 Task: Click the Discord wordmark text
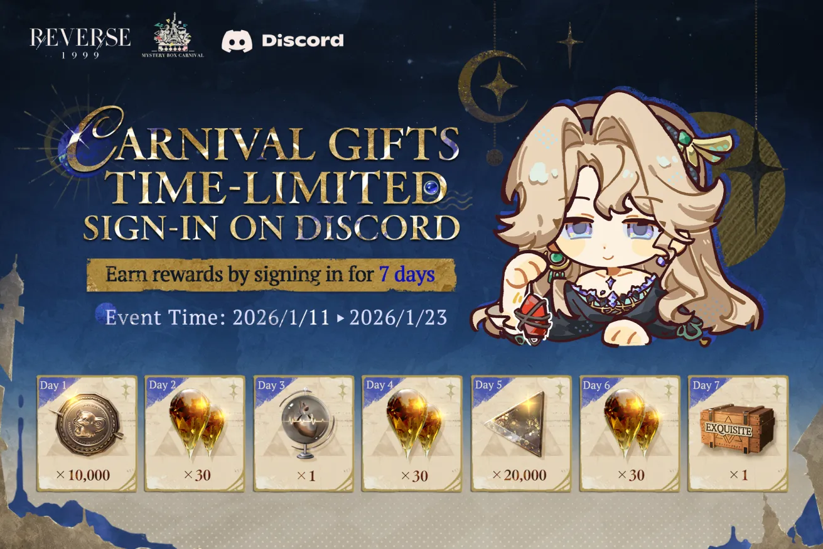tap(303, 41)
